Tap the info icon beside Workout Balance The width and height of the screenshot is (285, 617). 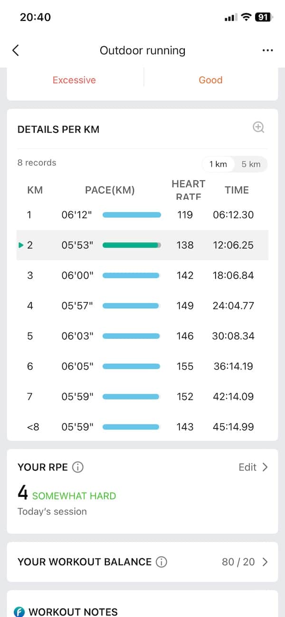point(161,562)
